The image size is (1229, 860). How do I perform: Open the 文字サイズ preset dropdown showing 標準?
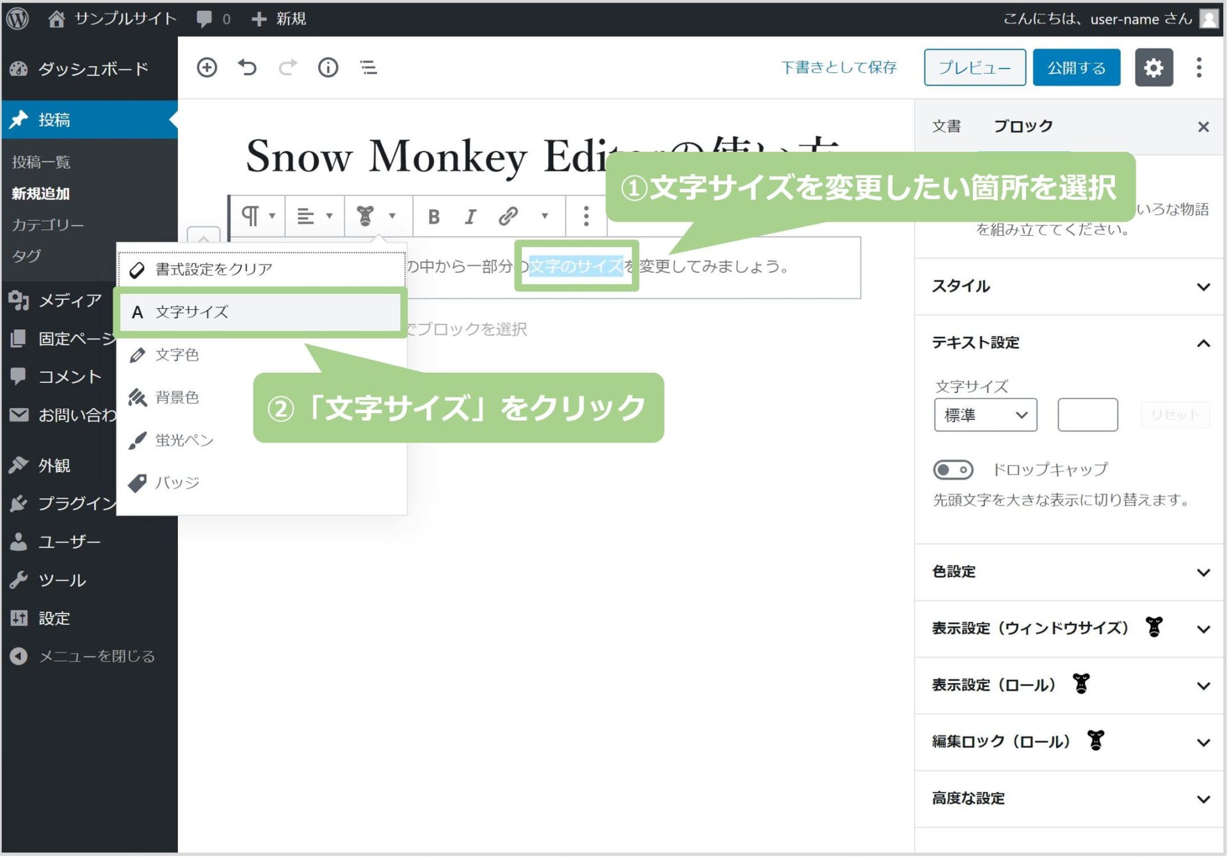click(x=985, y=414)
